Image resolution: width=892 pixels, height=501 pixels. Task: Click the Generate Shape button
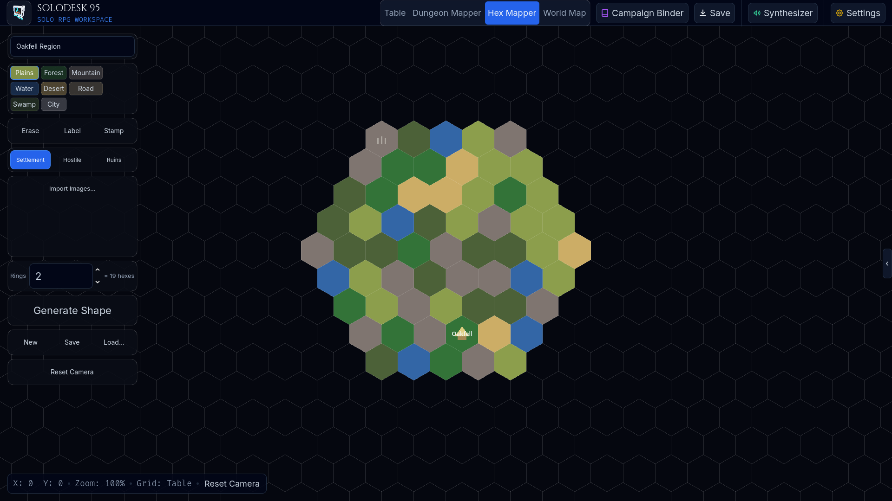pos(72,310)
